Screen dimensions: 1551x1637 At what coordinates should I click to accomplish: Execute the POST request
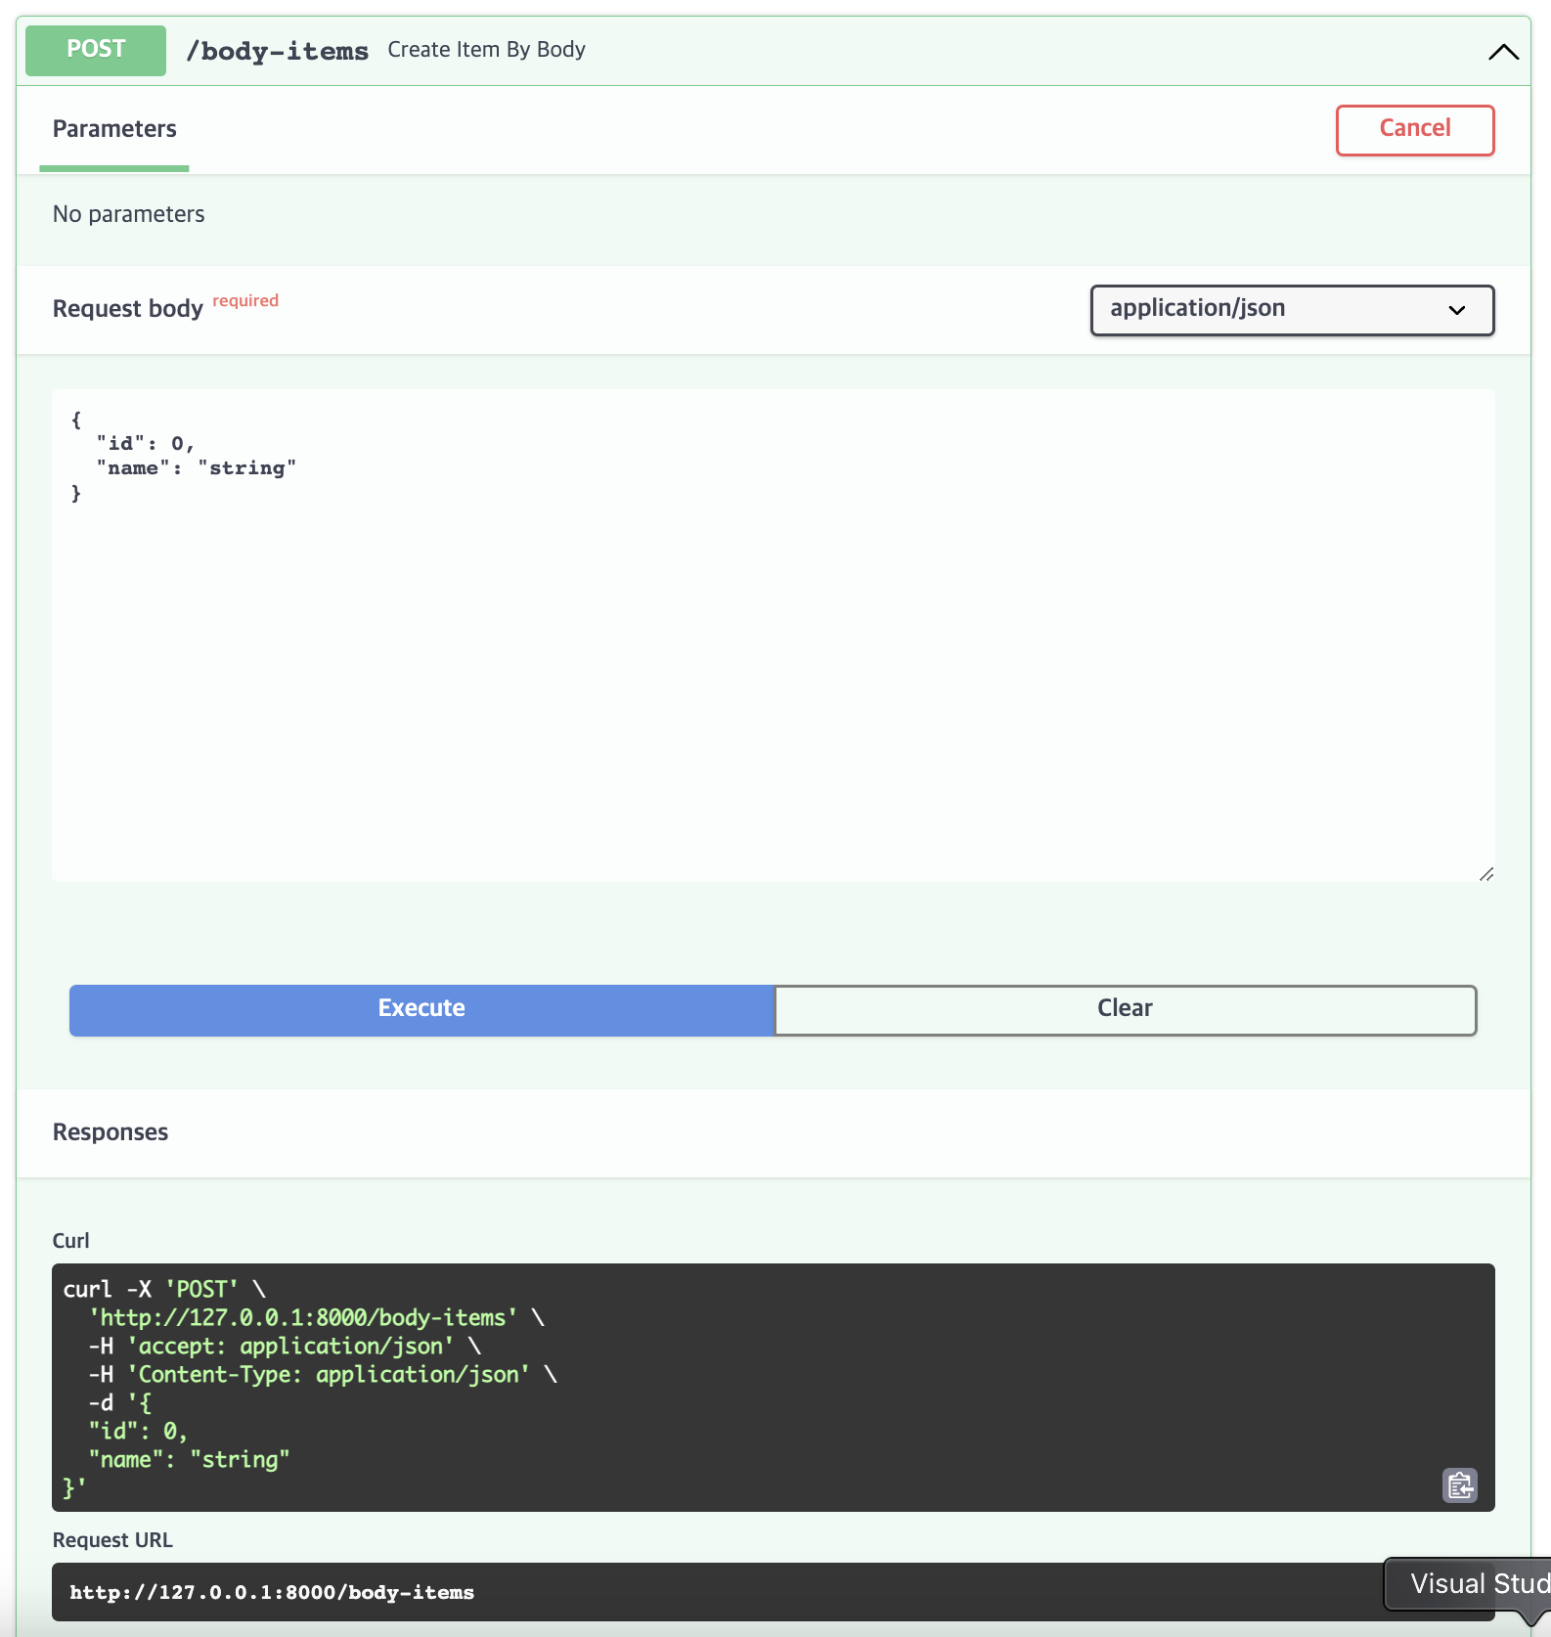(x=421, y=1010)
